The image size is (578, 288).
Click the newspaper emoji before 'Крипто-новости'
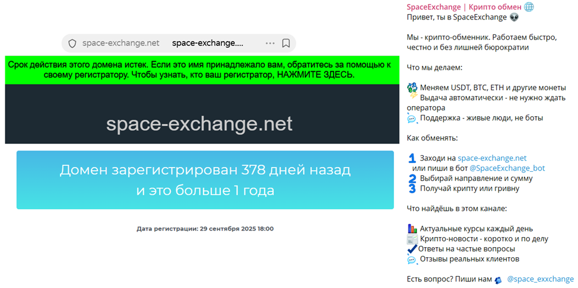pyautogui.click(x=412, y=239)
